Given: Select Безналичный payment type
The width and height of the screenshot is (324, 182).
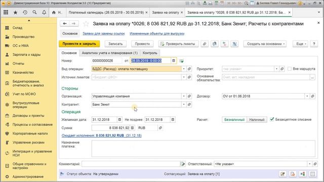Looking at the screenshot, I should (234, 120).
